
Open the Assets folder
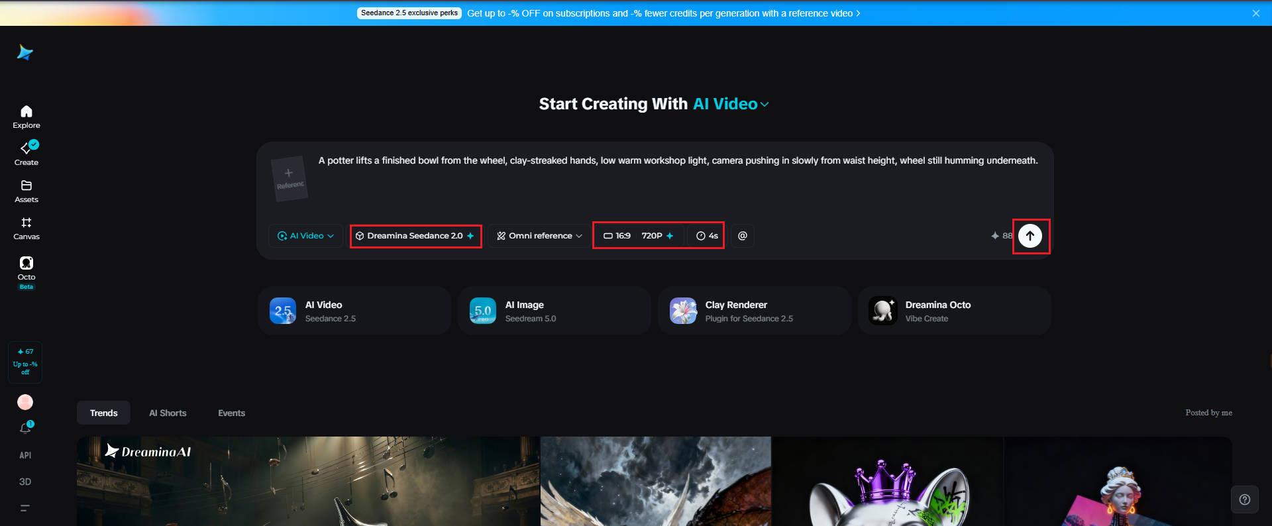tap(26, 191)
